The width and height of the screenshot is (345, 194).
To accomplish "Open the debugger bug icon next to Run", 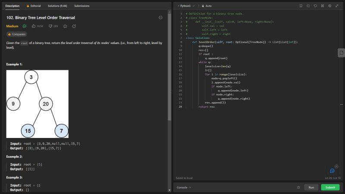I will (298, 188).
